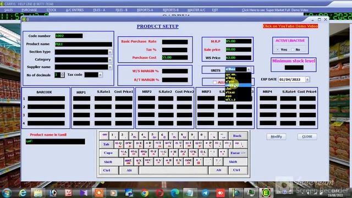This screenshot has width=352, height=198.
Task: Hit the space bar on on-screen keyboard
Action: (x=173, y=170)
